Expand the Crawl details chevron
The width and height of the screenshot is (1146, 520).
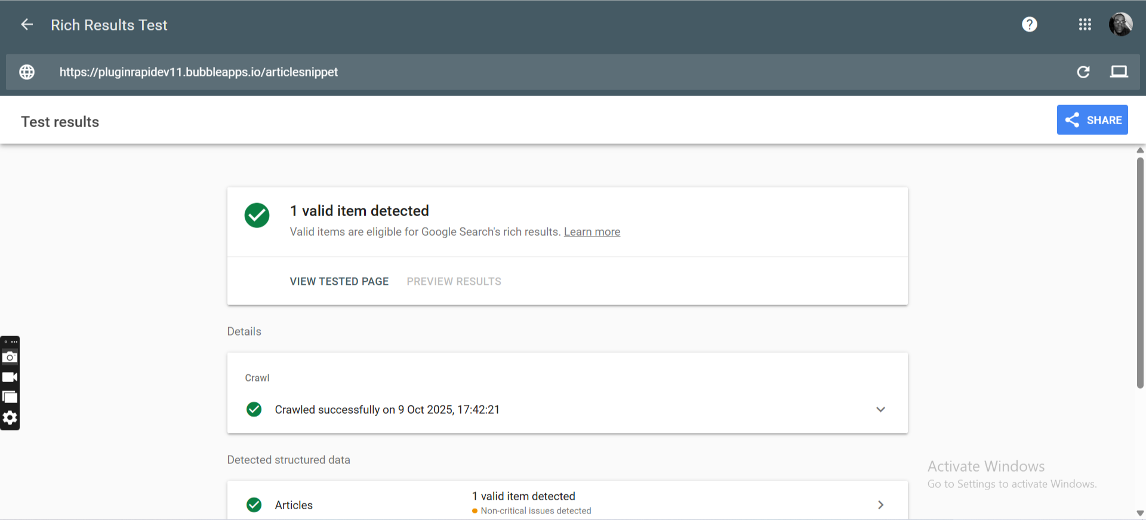pos(880,410)
